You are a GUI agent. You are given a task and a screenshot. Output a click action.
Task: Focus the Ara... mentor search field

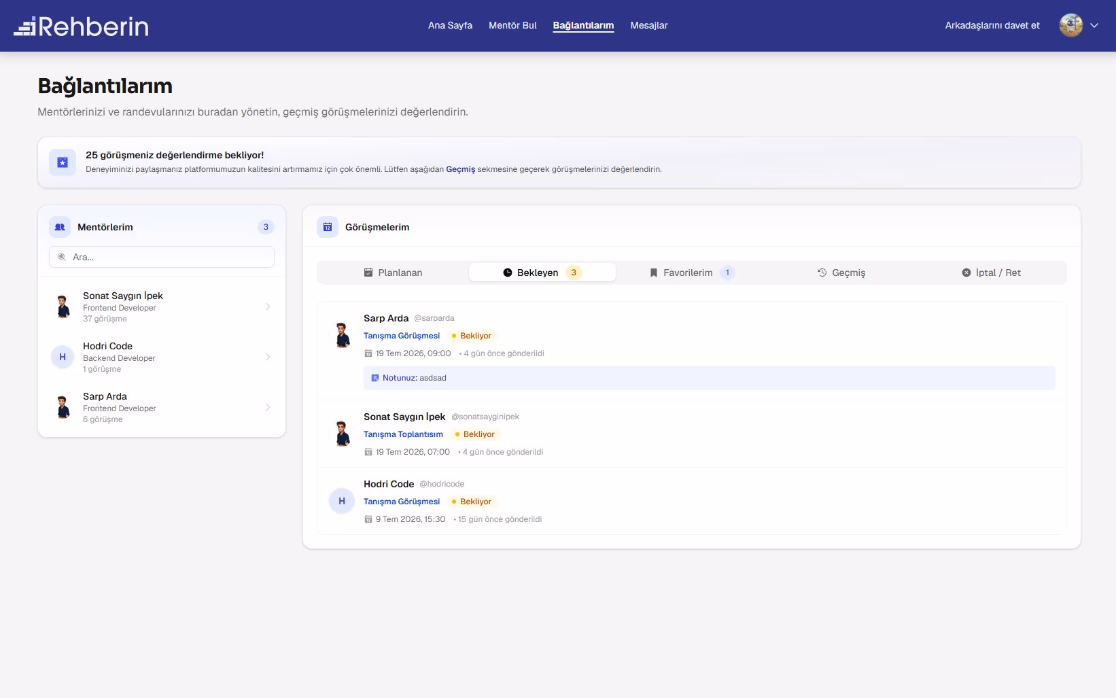click(162, 257)
